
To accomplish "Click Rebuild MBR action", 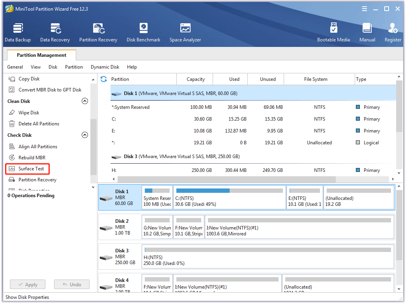I will (x=32, y=157).
